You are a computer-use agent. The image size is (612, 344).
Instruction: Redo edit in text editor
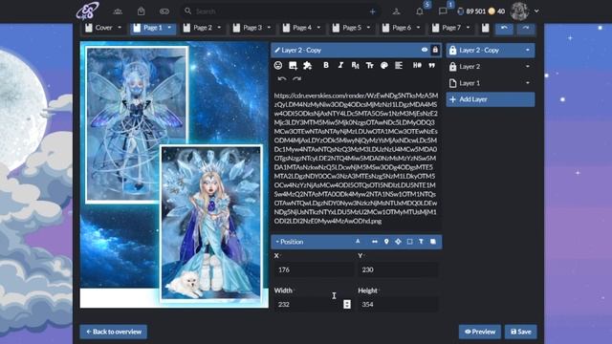tap(297, 78)
